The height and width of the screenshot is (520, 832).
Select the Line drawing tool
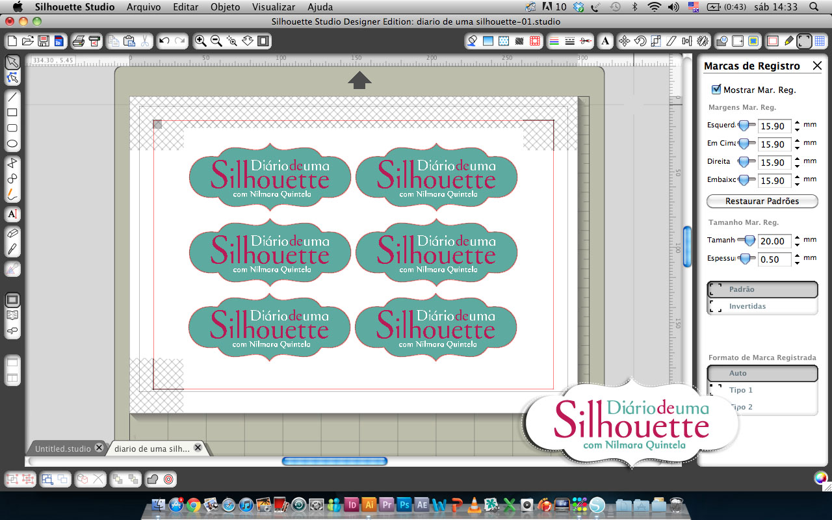point(12,97)
